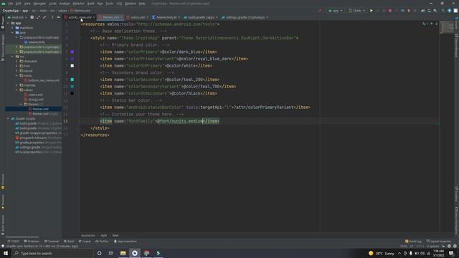
Task: Click the Windows Start button
Action: pos(6,253)
